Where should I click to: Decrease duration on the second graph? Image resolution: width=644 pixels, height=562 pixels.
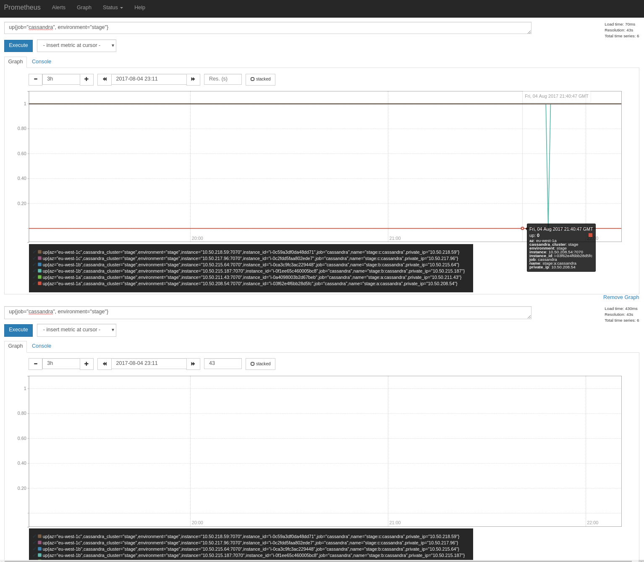click(35, 364)
